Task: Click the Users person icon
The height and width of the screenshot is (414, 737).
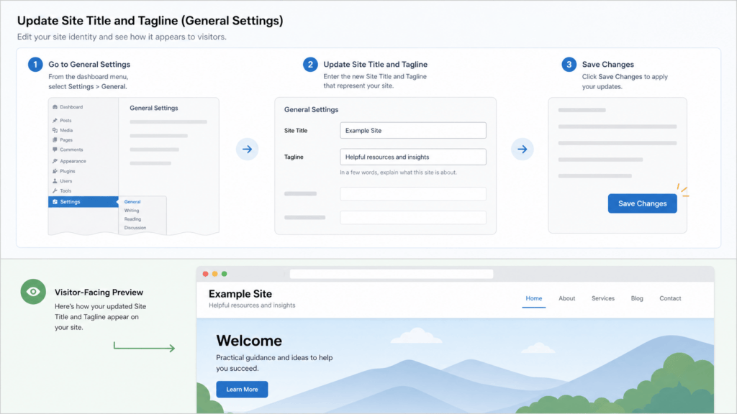Action: point(55,180)
